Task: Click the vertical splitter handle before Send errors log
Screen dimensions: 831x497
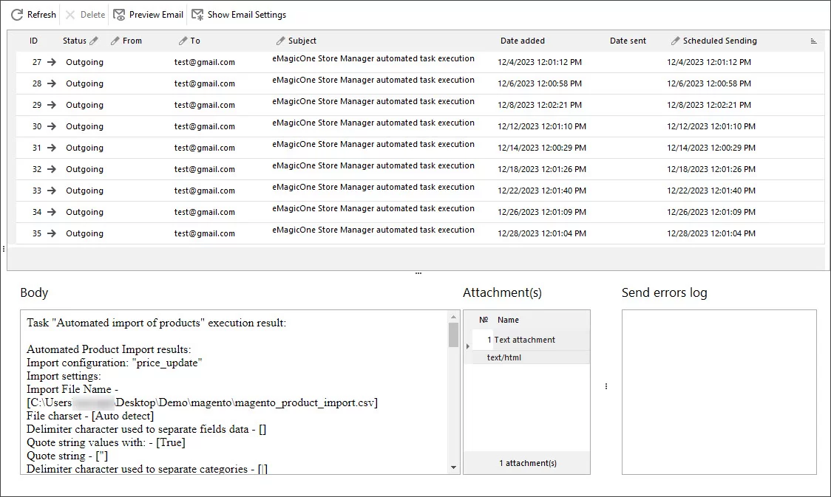Action: pyautogui.click(x=606, y=386)
